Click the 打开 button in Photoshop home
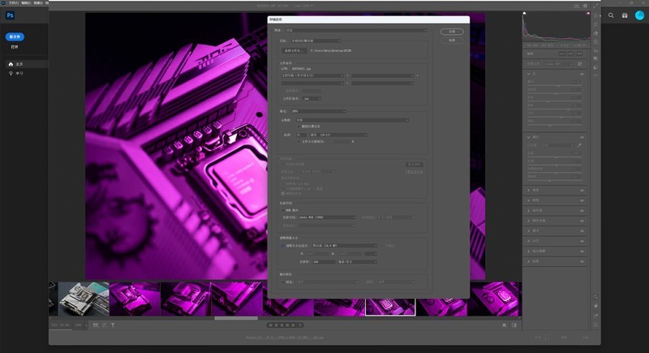Viewport: 649px width, 353px height. 15,47
